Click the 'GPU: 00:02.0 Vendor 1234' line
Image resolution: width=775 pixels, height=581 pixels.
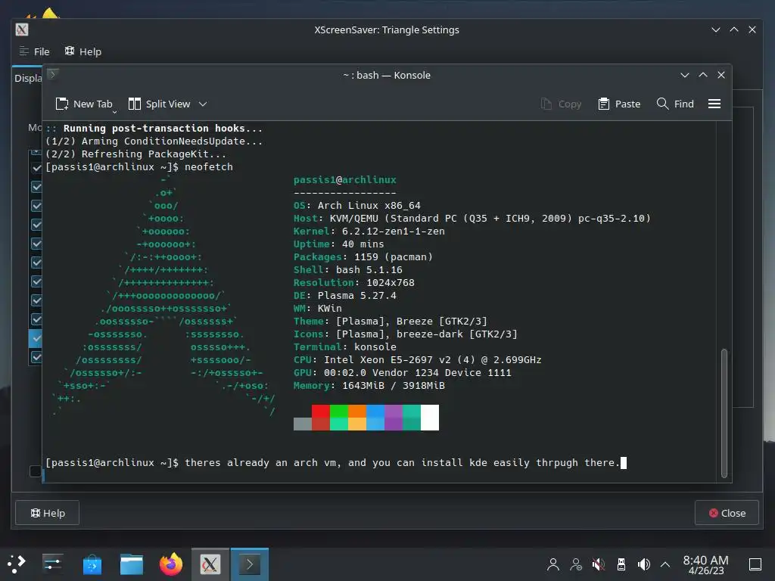[x=403, y=372]
